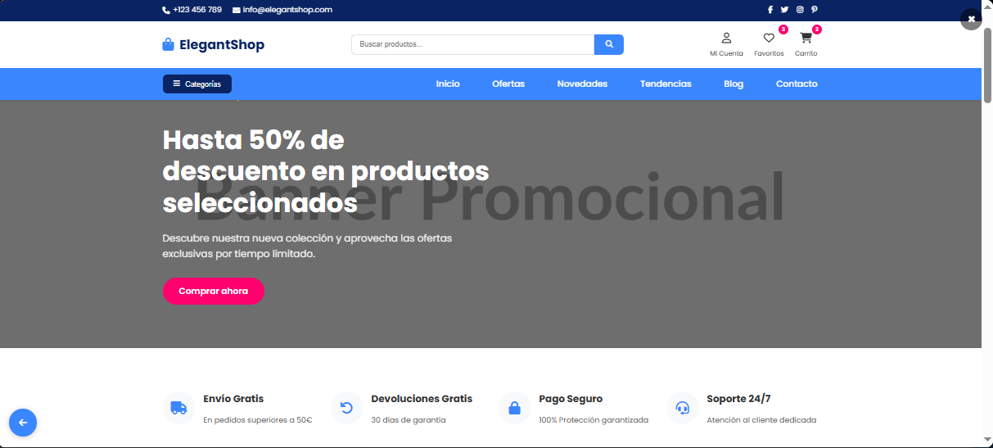Open the Twitter social icon
993x448 pixels.
pos(784,10)
